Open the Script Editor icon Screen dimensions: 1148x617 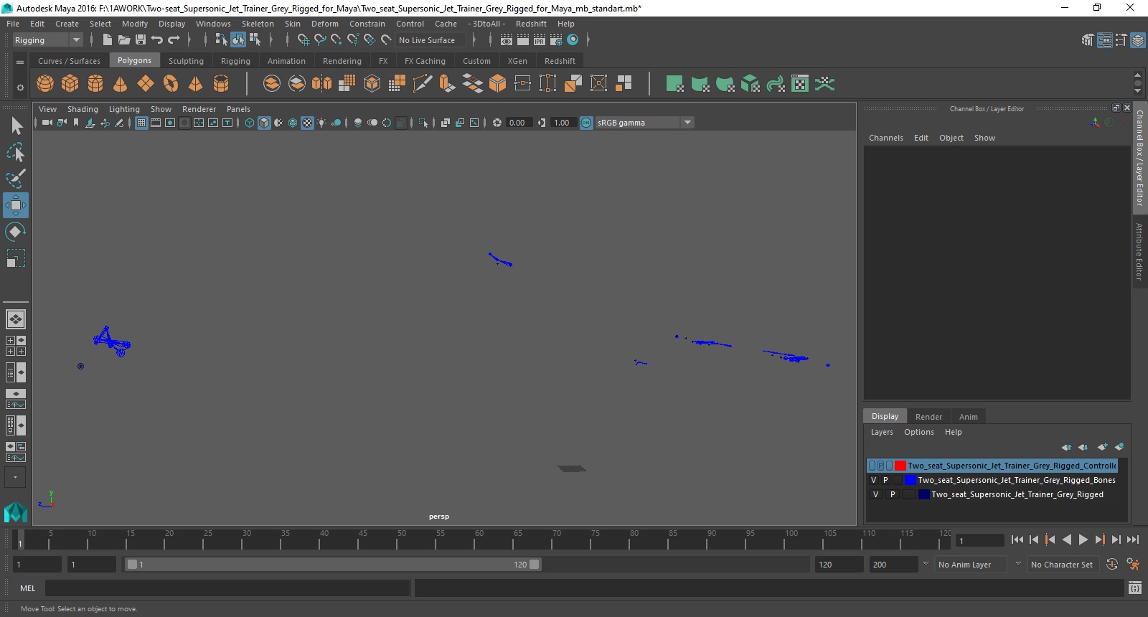point(1134,588)
